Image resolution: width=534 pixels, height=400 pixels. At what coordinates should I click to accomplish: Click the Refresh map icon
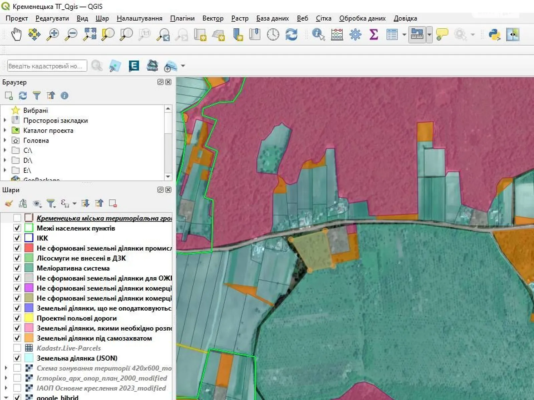291,34
